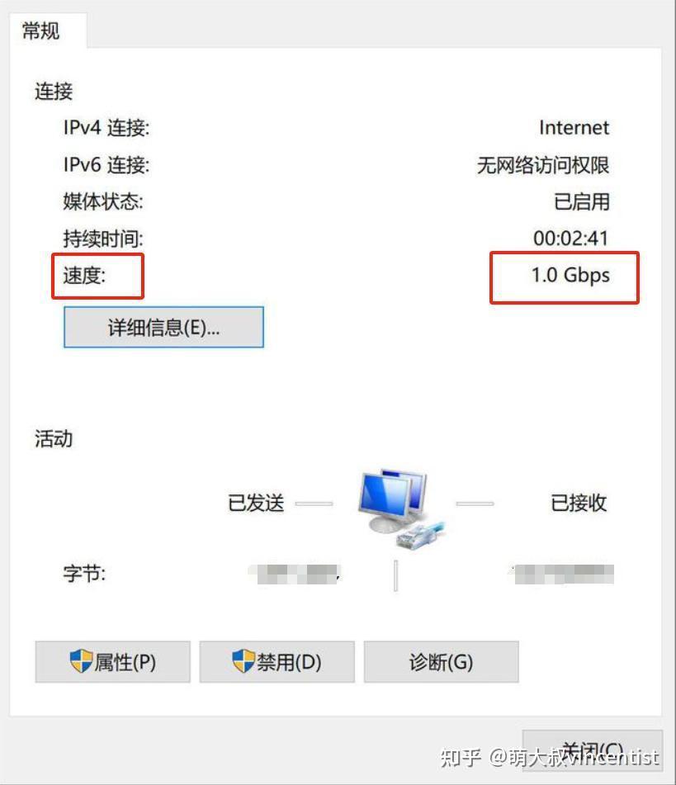Click the blurred received bytes value
Viewport: 676px width, 785px height.
[x=562, y=574]
